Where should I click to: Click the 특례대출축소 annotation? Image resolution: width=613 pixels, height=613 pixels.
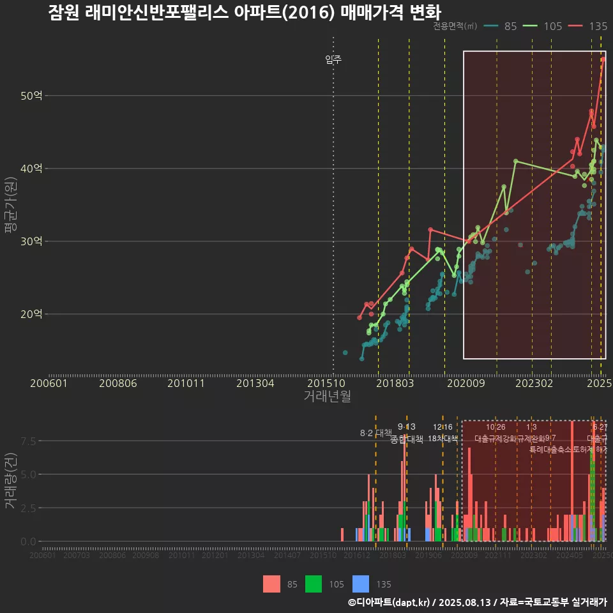(x=550, y=450)
